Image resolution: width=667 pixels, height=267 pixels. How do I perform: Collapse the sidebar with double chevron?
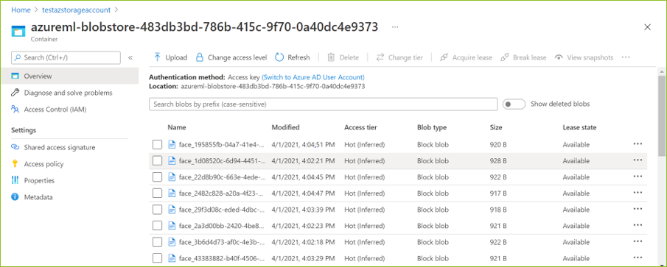130,57
